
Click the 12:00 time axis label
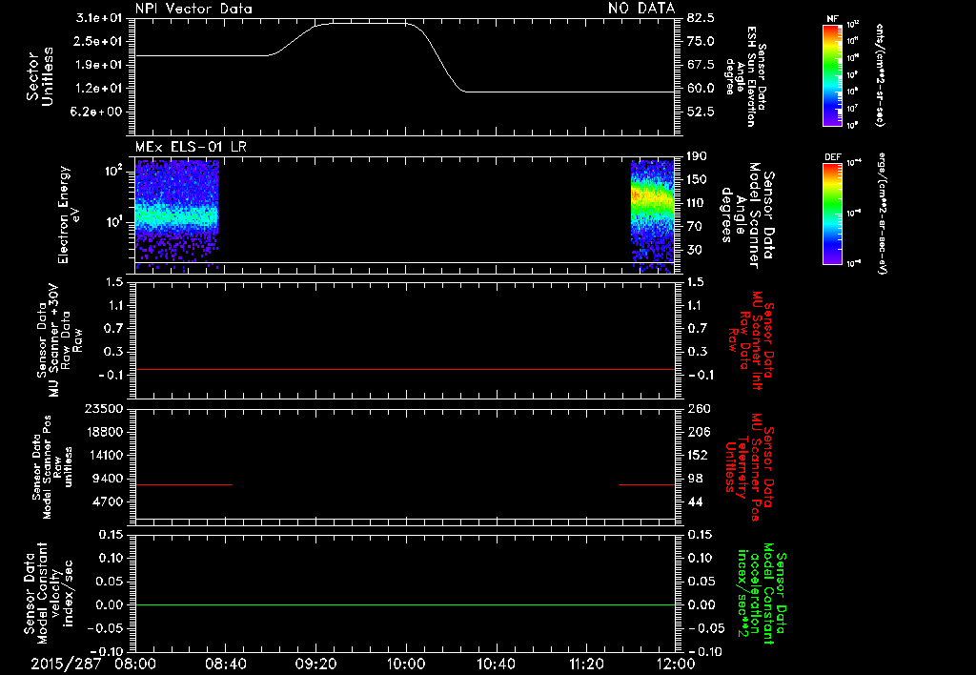(676, 664)
